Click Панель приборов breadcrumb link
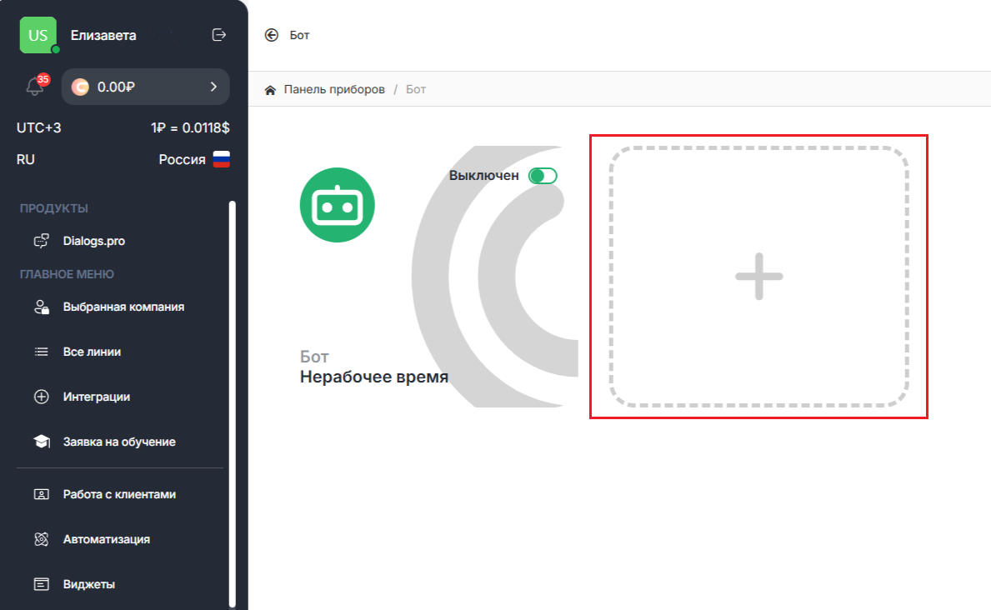991x610 pixels. pos(333,90)
